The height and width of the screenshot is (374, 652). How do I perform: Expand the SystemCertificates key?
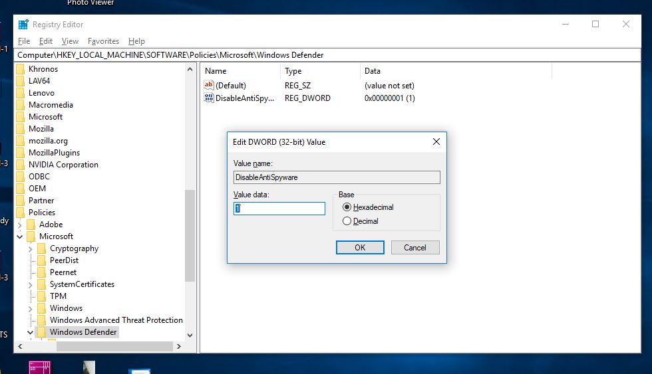[31, 285]
